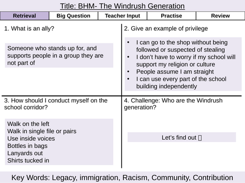The image size is (245, 183).
Task: Go to the Practise tab
Action: tap(171, 16)
